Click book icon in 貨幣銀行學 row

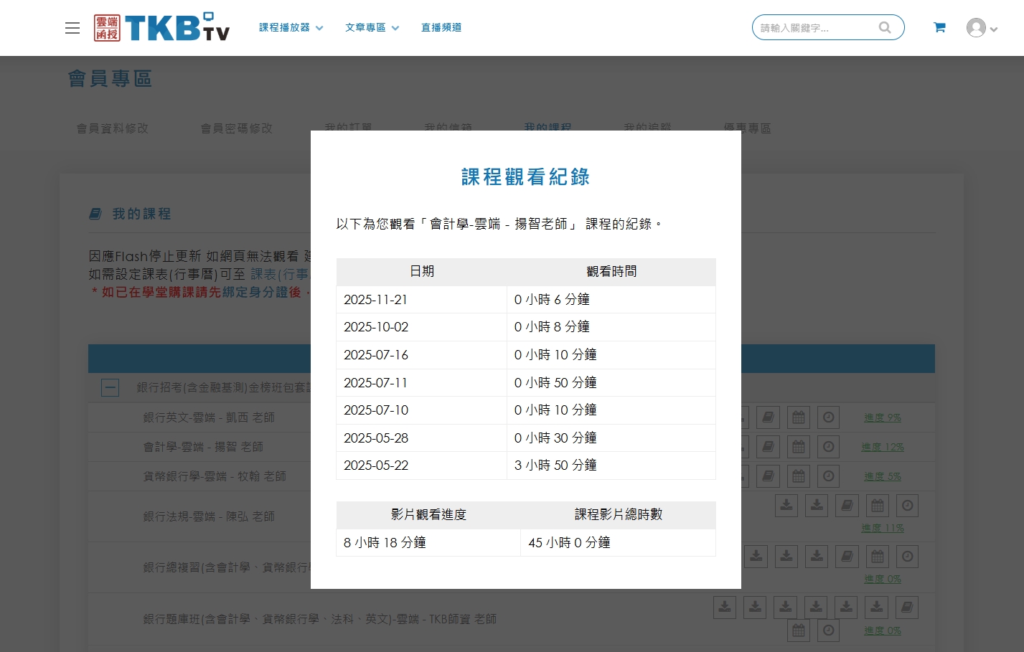(768, 476)
